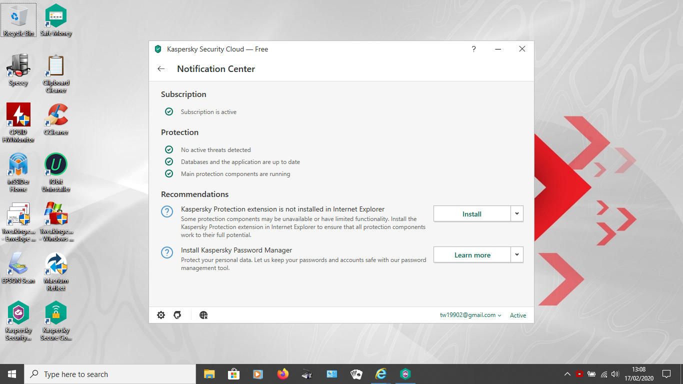Select the Speccy desktop icon
The width and height of the screenshot is (683, 384).
pyautogui.click(x=18, y=69)
